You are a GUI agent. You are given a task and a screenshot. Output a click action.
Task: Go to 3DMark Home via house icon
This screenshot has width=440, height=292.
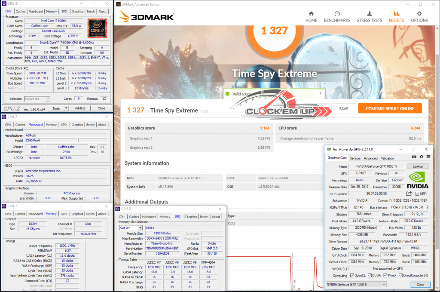(311, 13)
